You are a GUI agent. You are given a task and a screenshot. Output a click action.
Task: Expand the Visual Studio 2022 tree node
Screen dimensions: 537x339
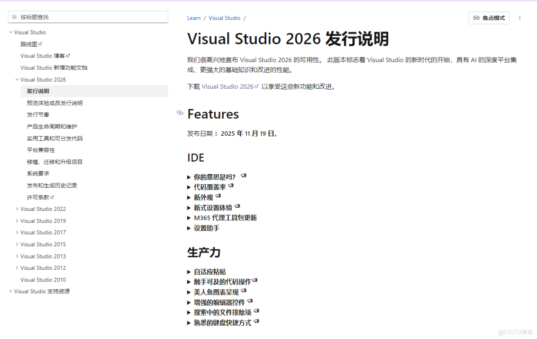17,209
